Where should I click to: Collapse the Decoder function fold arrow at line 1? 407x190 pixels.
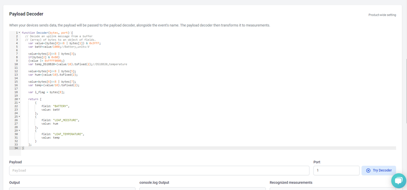(x=19, y=33)
